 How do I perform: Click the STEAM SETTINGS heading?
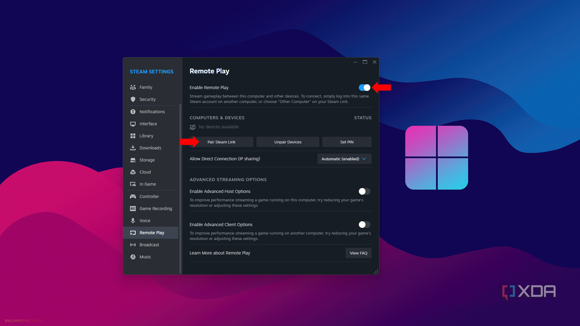tap(152, 72)
